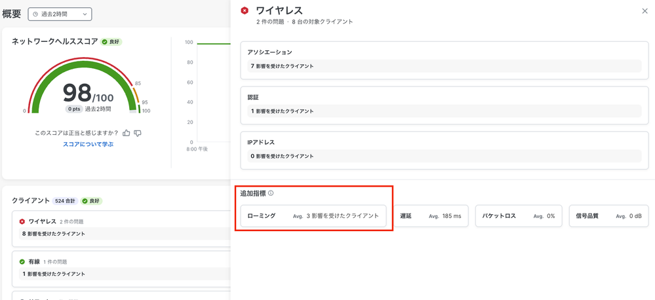Open the 認証 card

(444, 105)
